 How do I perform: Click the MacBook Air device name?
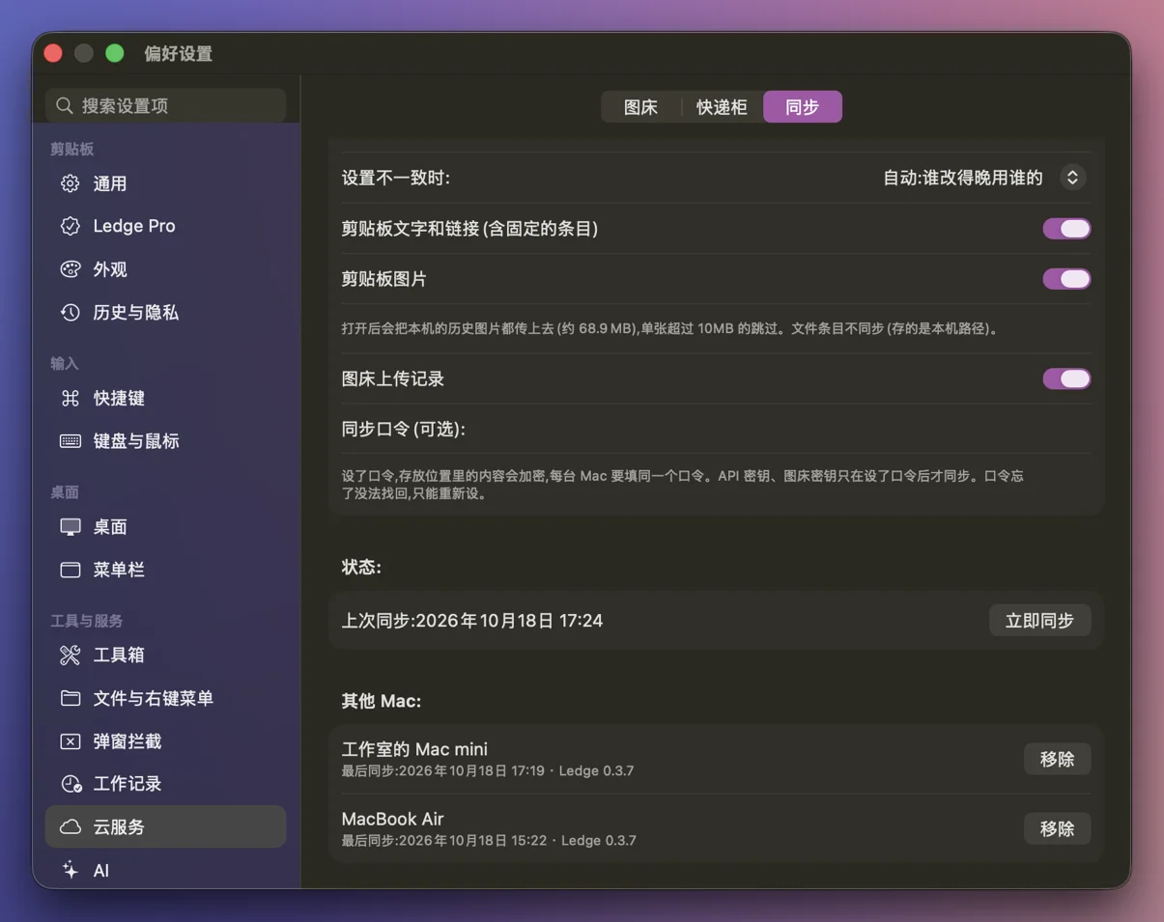point(393,819)
